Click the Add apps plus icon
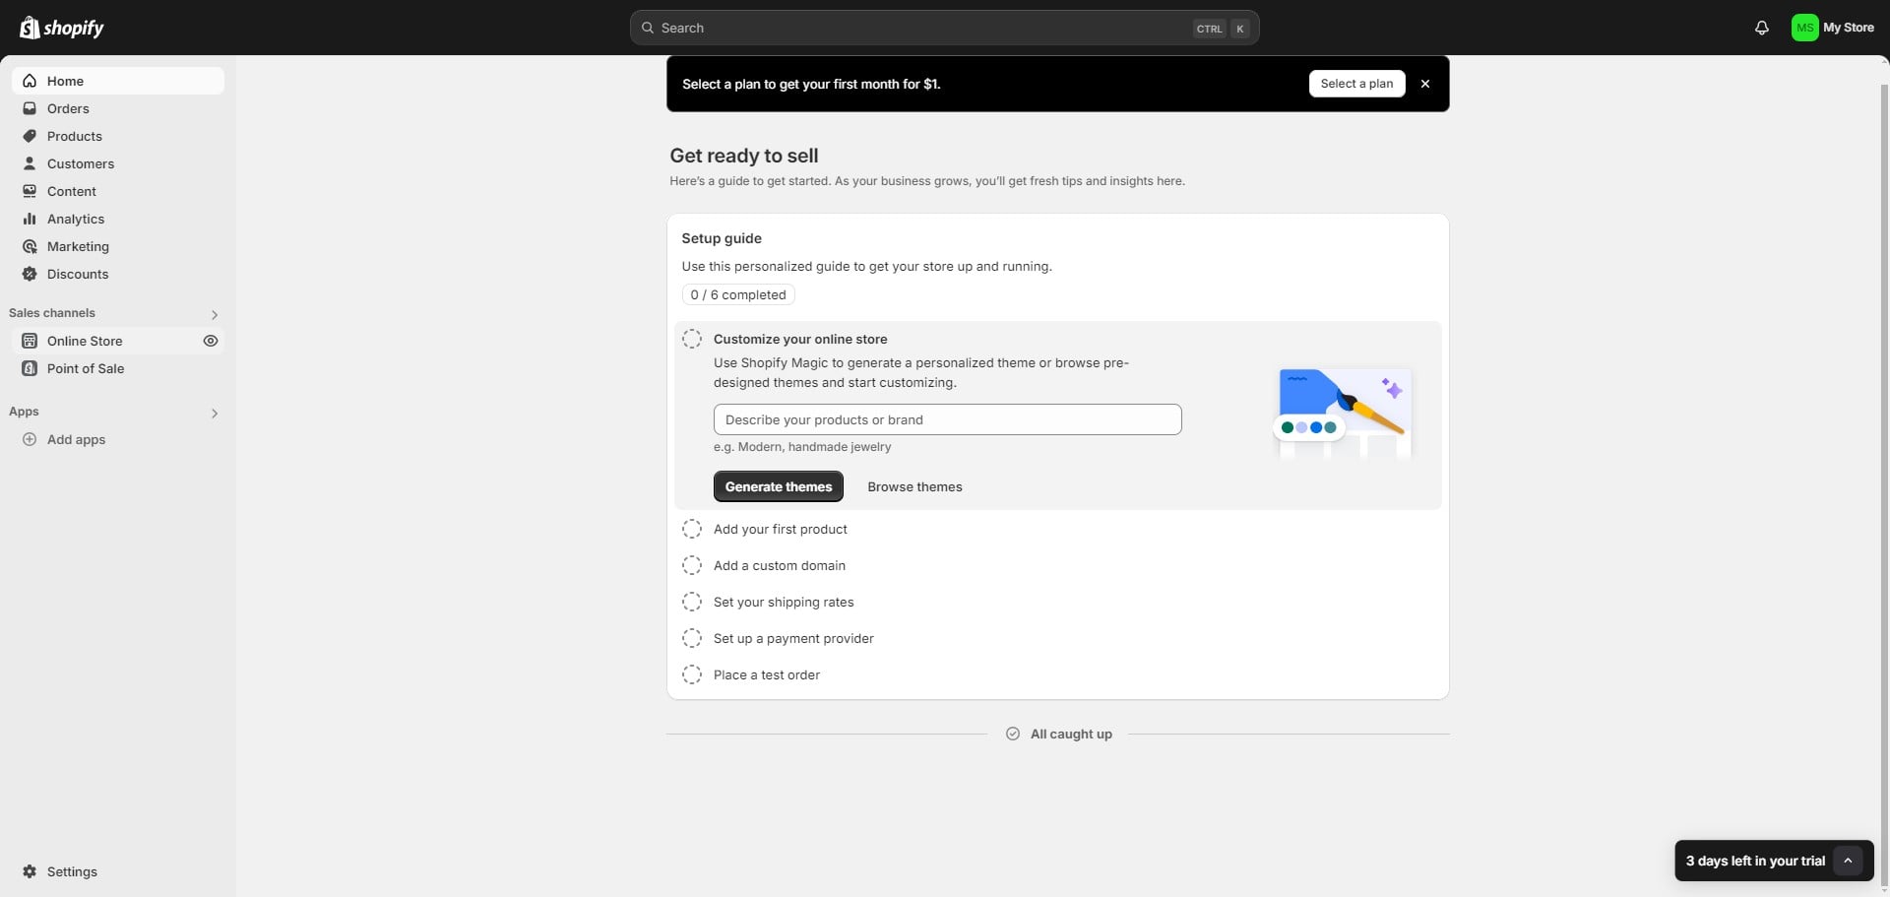1890x897 pixels. coord(30,439)
